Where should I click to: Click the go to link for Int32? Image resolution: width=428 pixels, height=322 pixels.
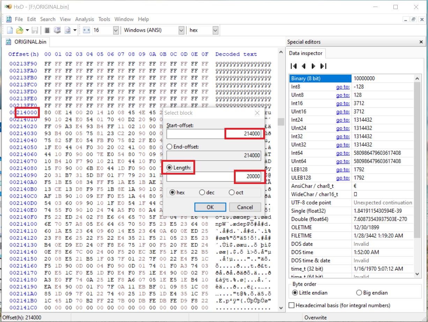(342, 137)
